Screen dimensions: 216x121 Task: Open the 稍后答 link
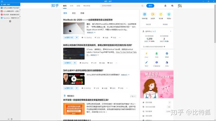[148, 24]
